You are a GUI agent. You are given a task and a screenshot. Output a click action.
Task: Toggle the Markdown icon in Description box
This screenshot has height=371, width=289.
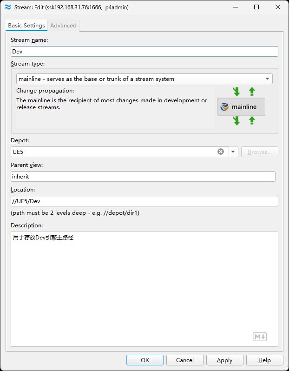coord(260,337)
